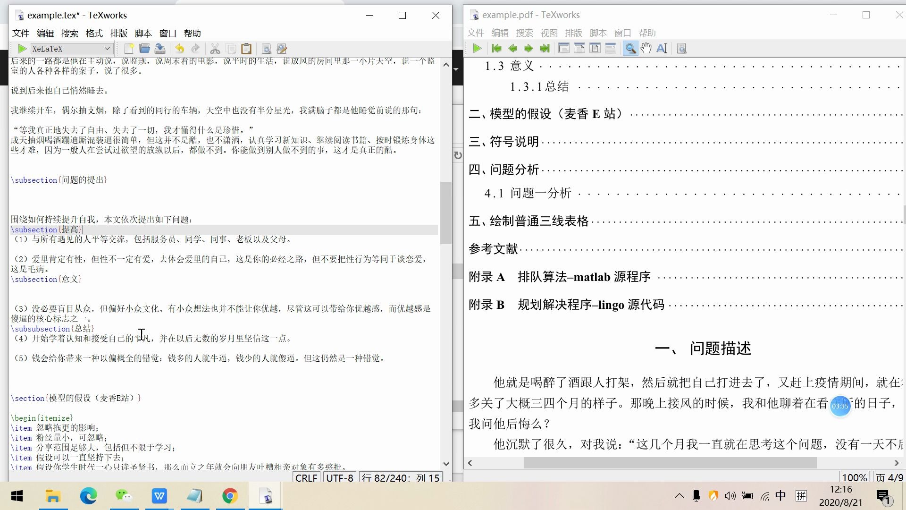Screen dimensions: 906x510
Task: Jump to last page in PDF viewer
Action: pos(545,48)
